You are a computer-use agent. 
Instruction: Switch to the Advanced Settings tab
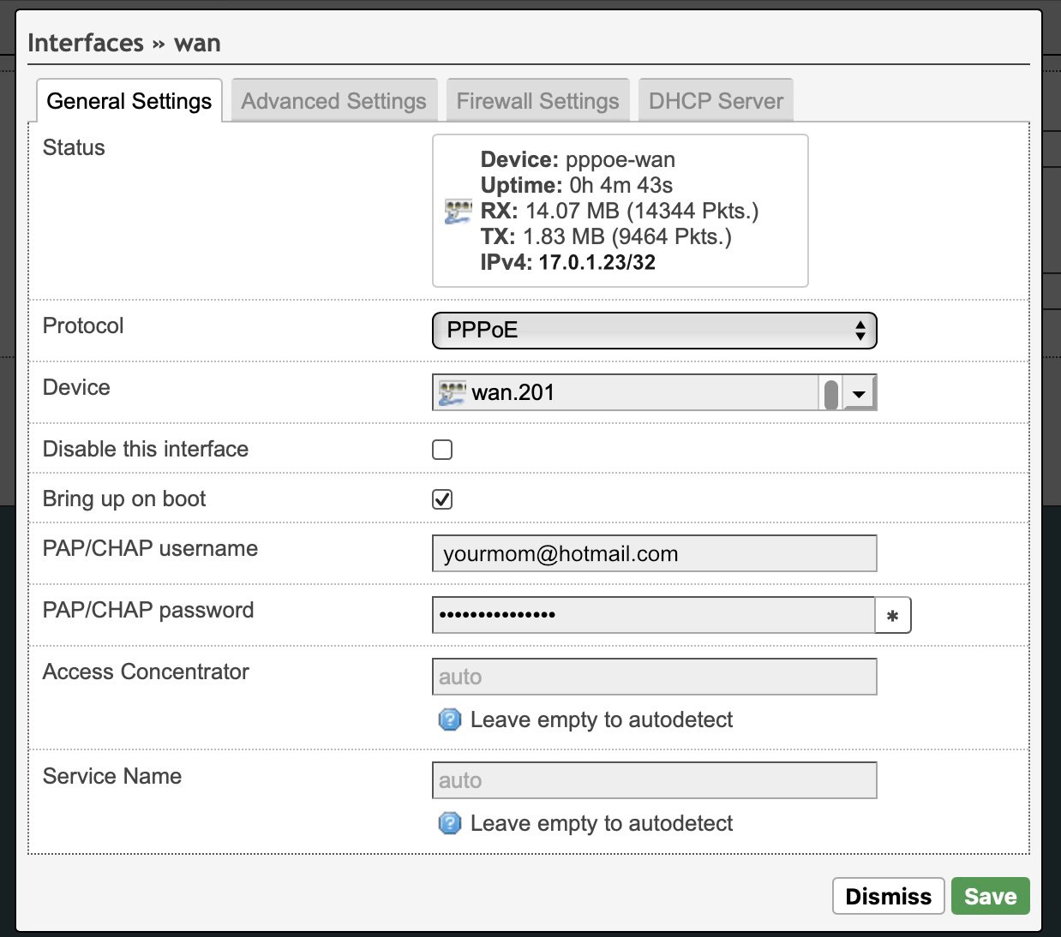tap(334, 101)
